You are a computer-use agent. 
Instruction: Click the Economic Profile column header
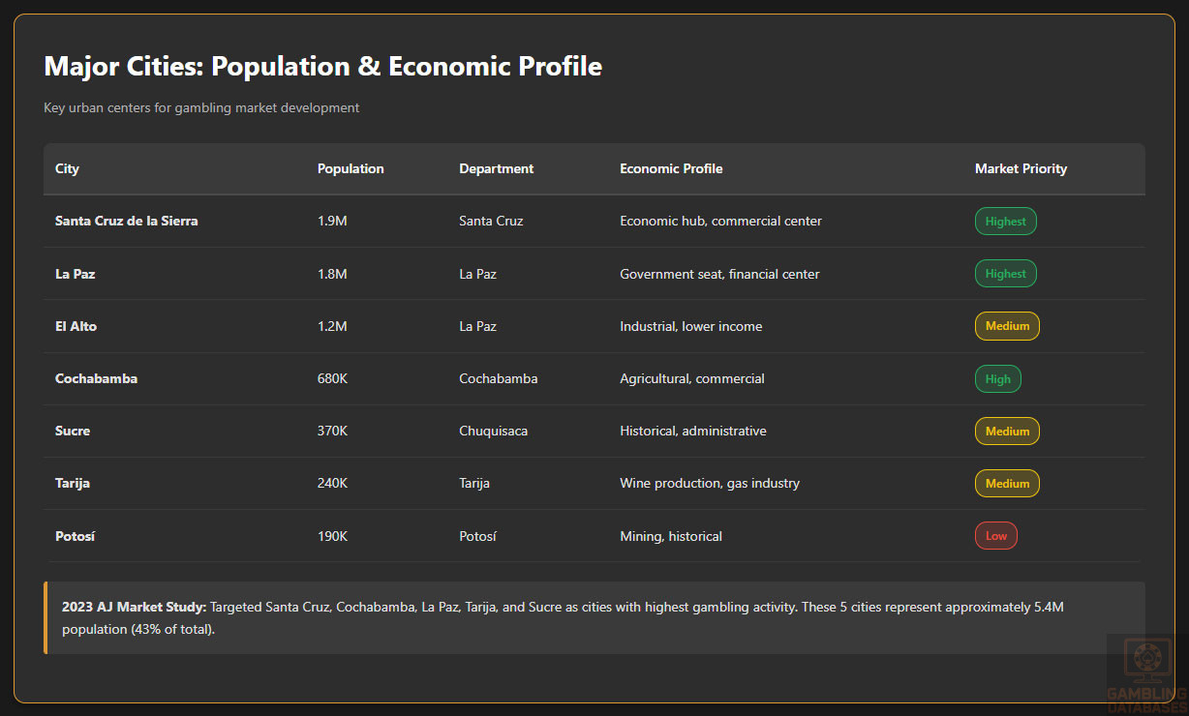pyautogui.click(x=671, y=168)
